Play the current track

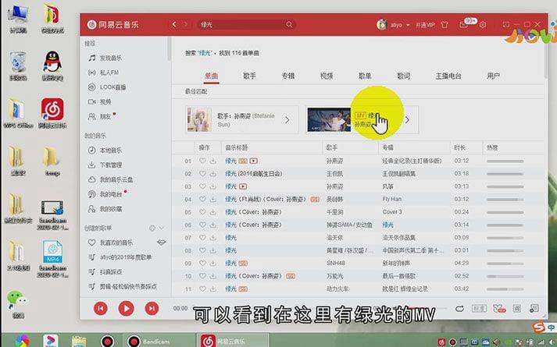[x=126, y=308]
